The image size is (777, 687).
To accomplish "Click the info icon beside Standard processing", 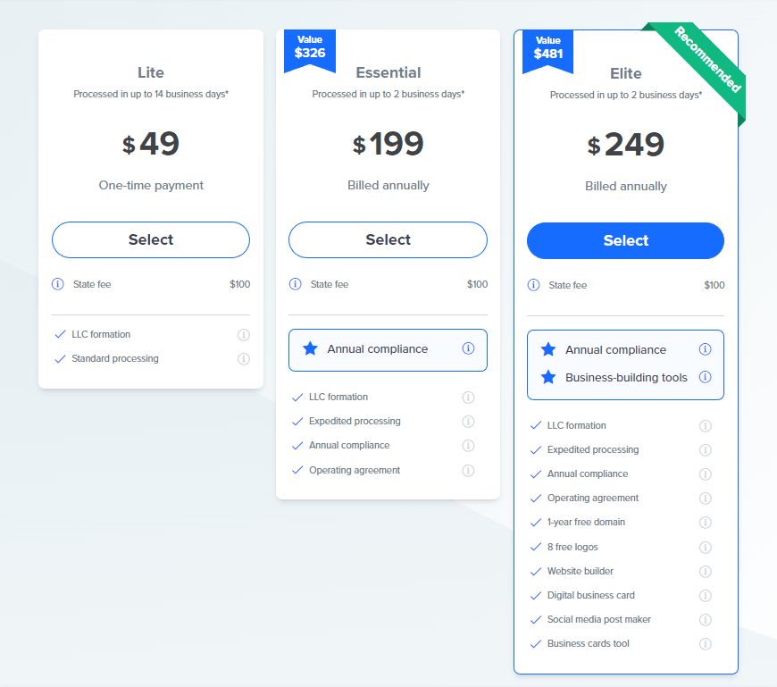I will click(x=243, y=359).
